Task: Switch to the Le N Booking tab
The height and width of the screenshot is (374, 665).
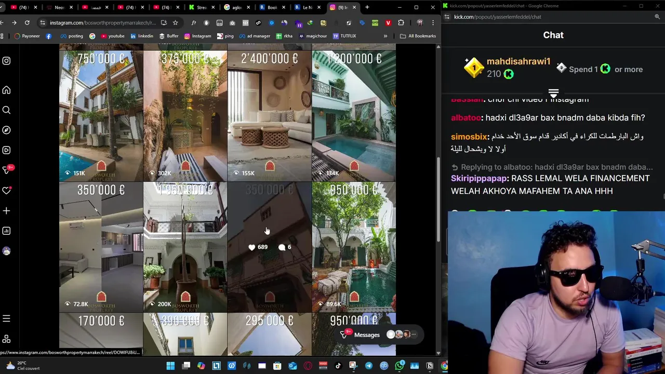Action: click(307, 7)
